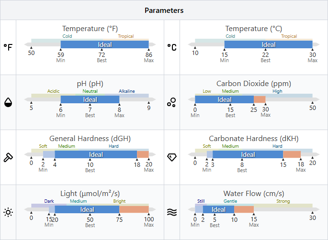Click the water flow waves icon
The image size is (328, 240).
(172, 212)
